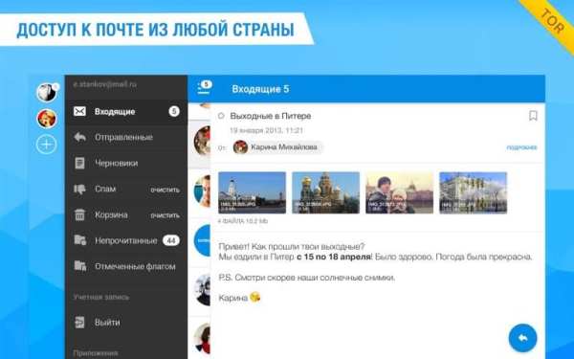Click the date 19 января 2013, 11:21
574x359 pixels.
[x=267, y=130]
